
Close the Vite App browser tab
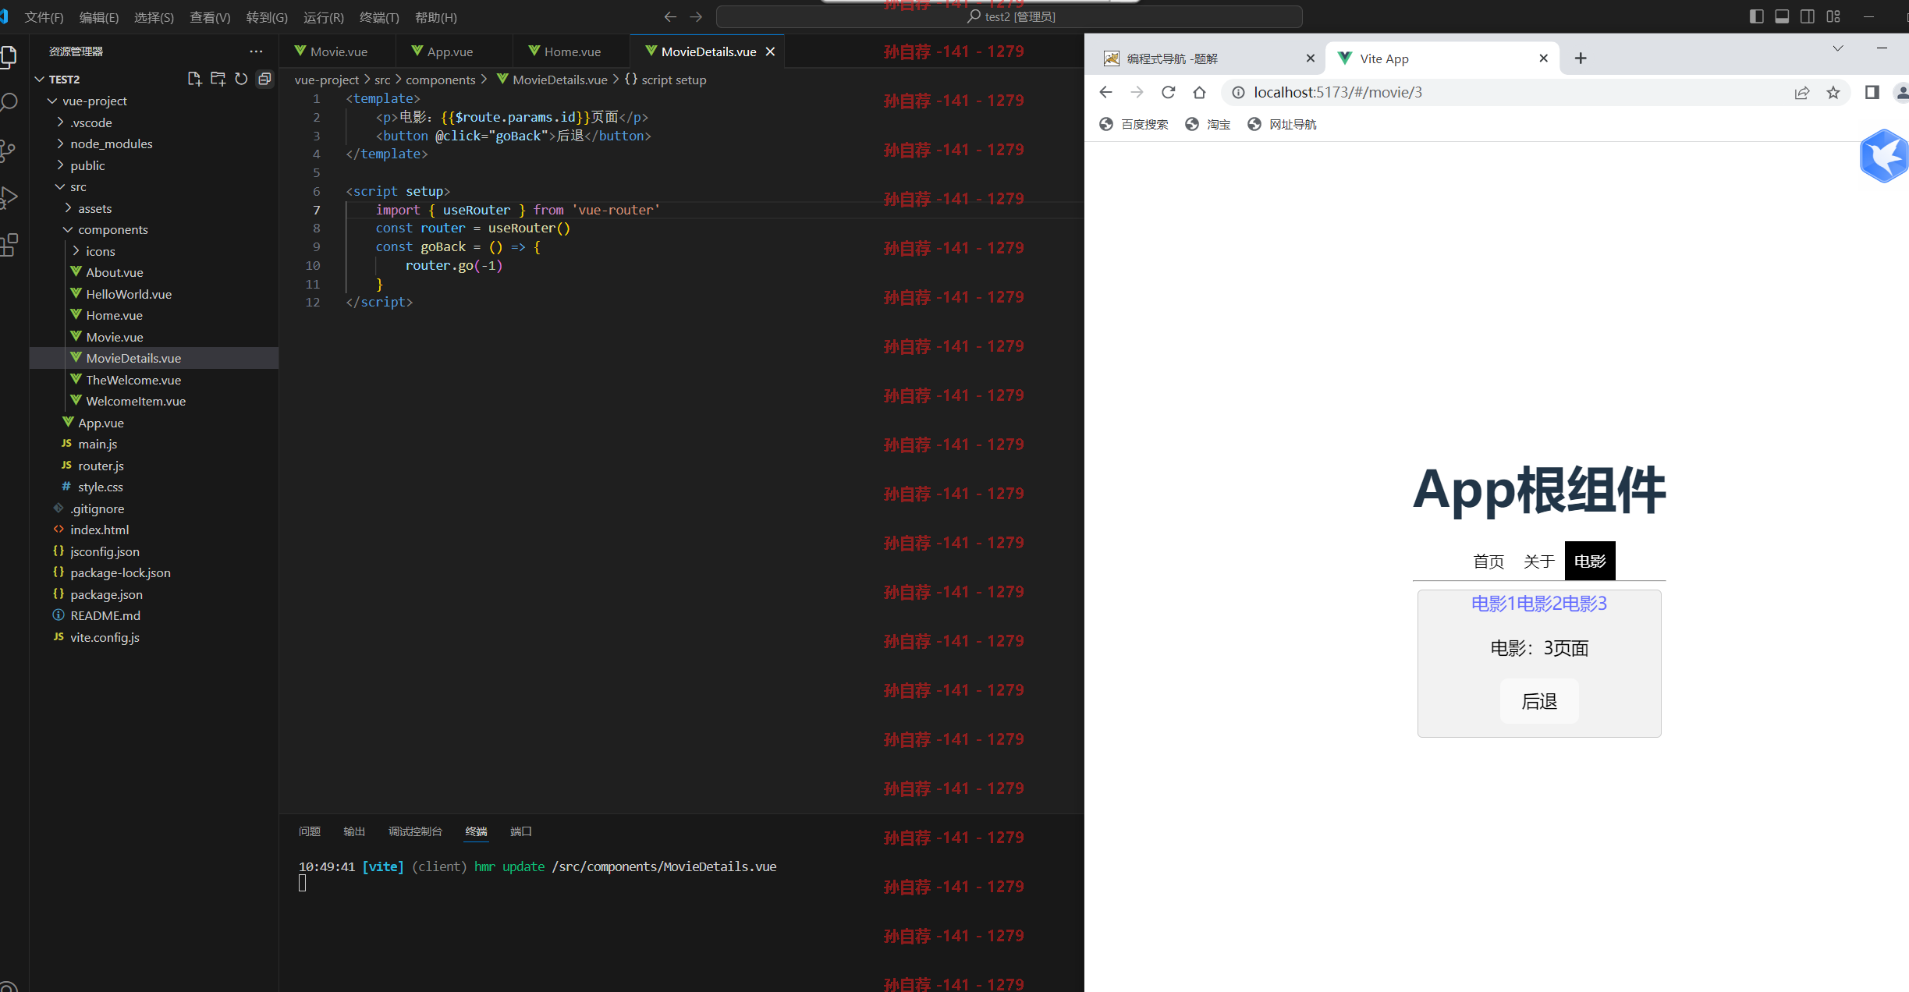click(1543, 58)
